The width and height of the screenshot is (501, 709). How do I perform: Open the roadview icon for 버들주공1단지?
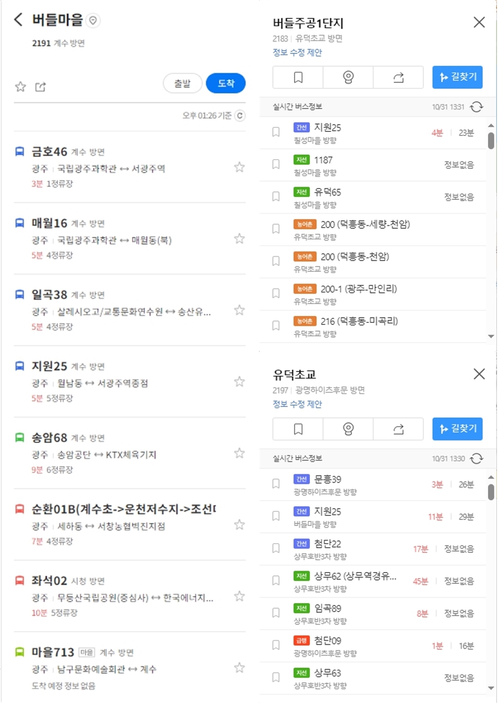pyautogui.click(x=348, y=77)
